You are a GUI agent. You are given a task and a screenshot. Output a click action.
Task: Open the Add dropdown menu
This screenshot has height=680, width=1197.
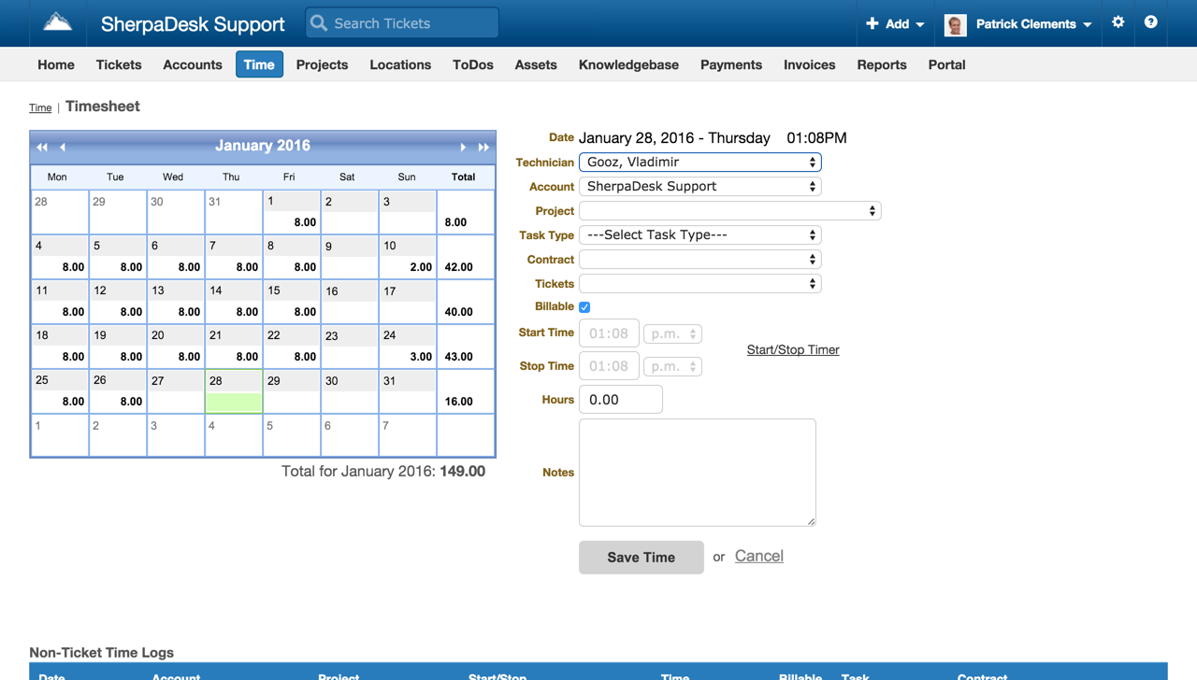tap(895, 24)
